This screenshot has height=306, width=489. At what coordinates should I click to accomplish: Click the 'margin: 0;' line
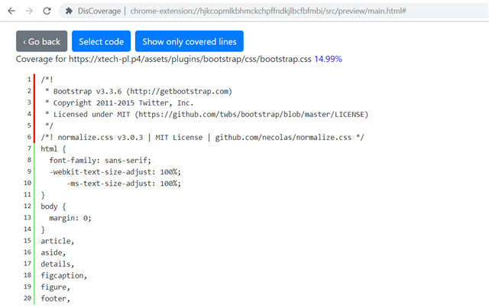70,218
